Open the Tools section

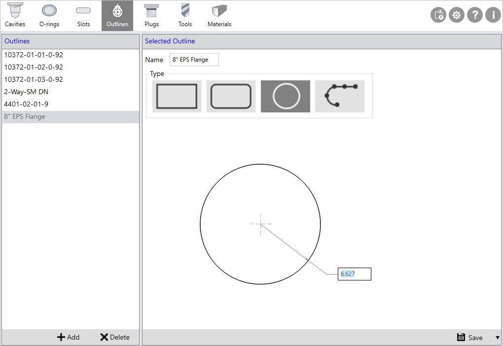tap(185, 15)
